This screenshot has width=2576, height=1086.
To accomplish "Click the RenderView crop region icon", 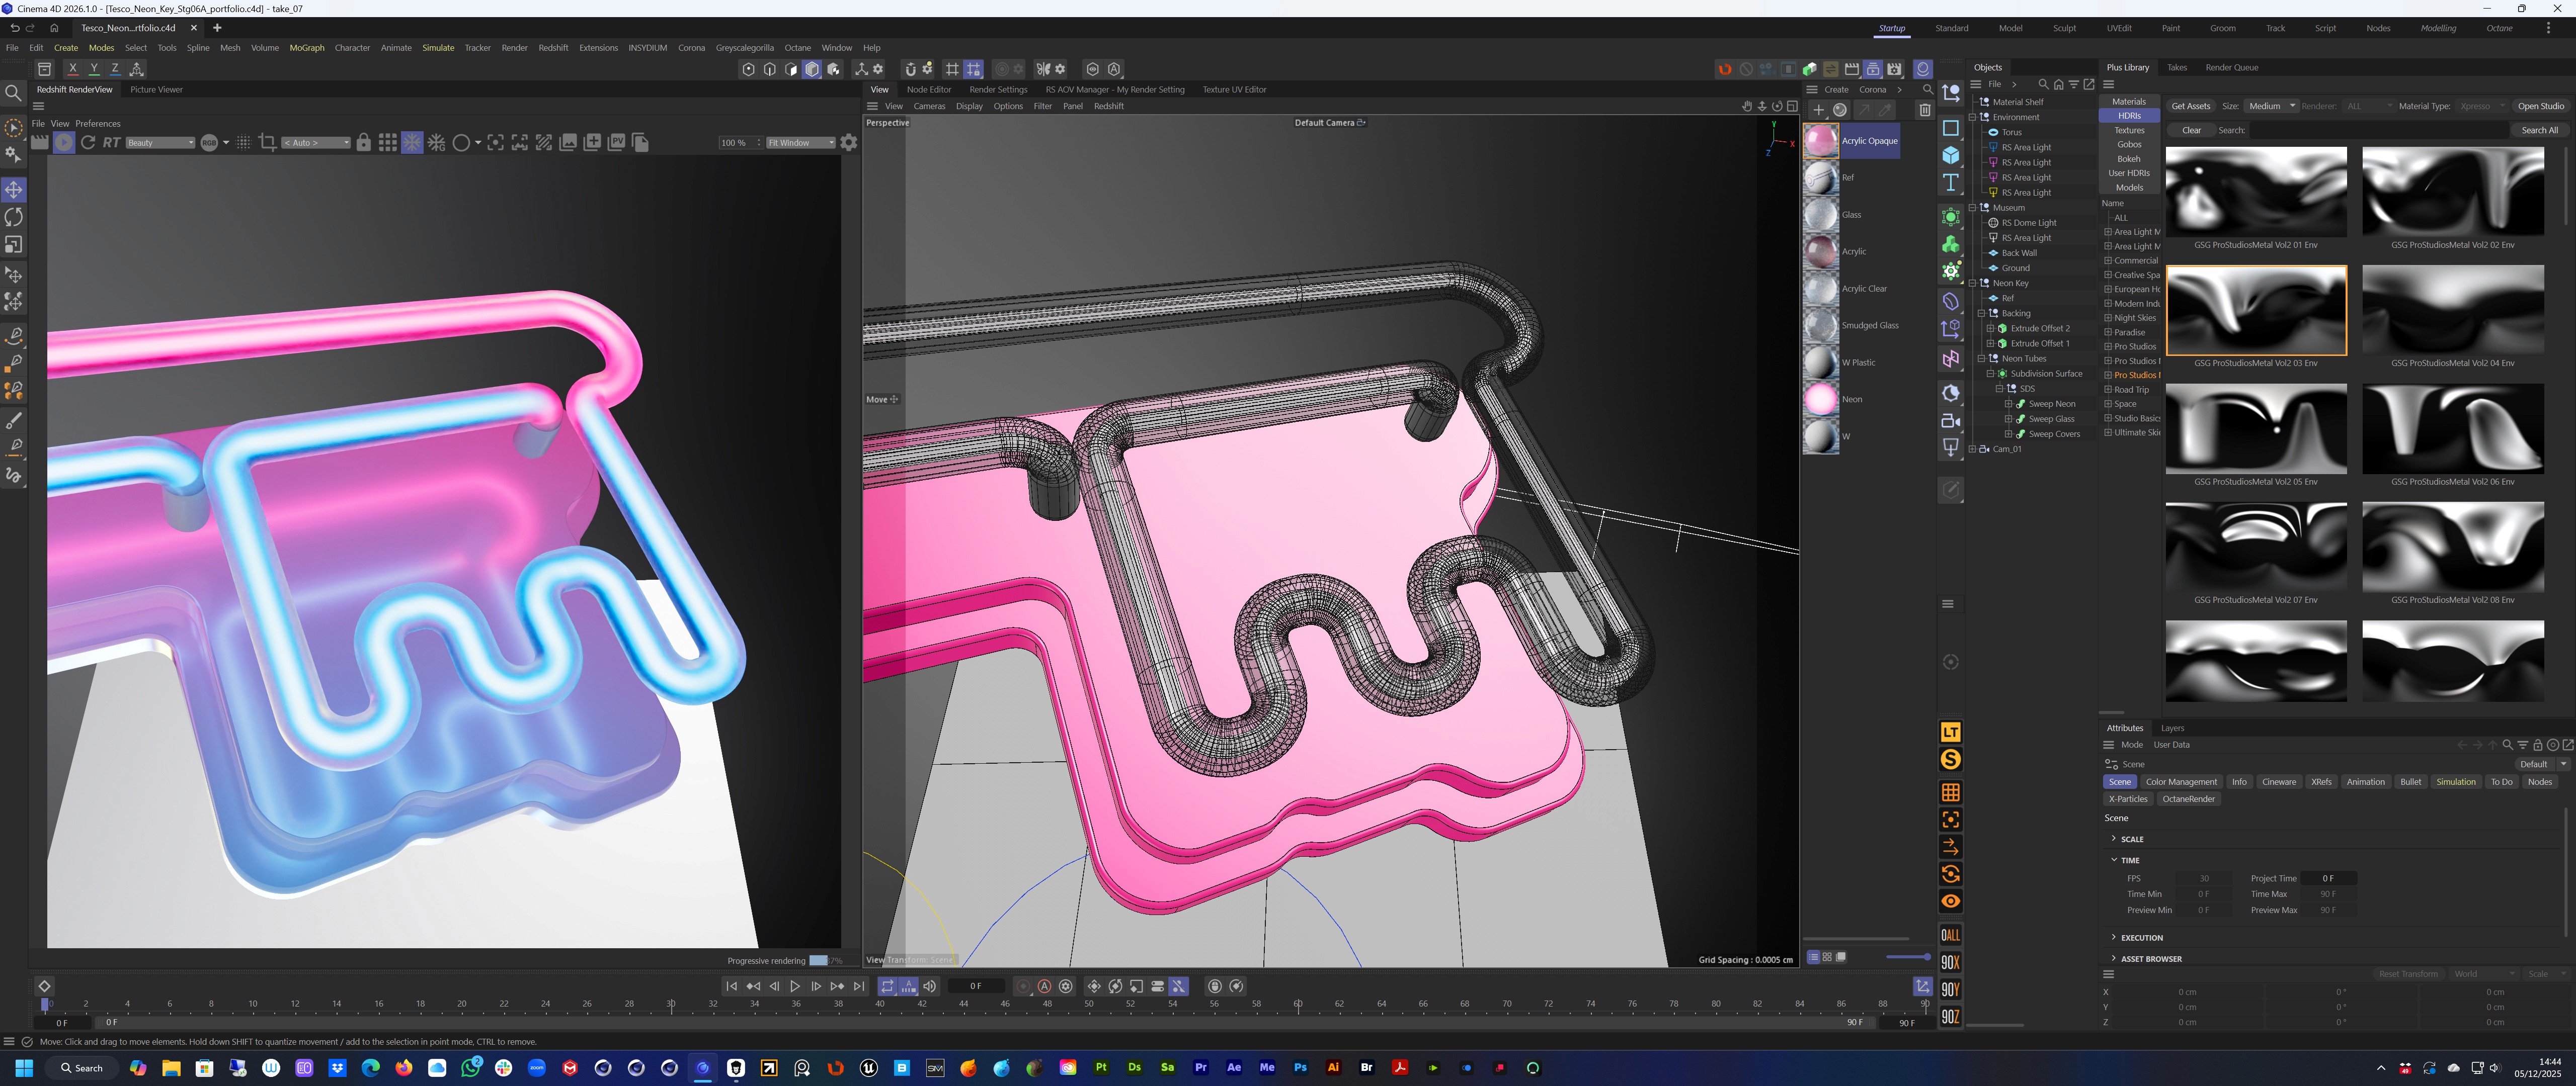I will coord(267,143).
